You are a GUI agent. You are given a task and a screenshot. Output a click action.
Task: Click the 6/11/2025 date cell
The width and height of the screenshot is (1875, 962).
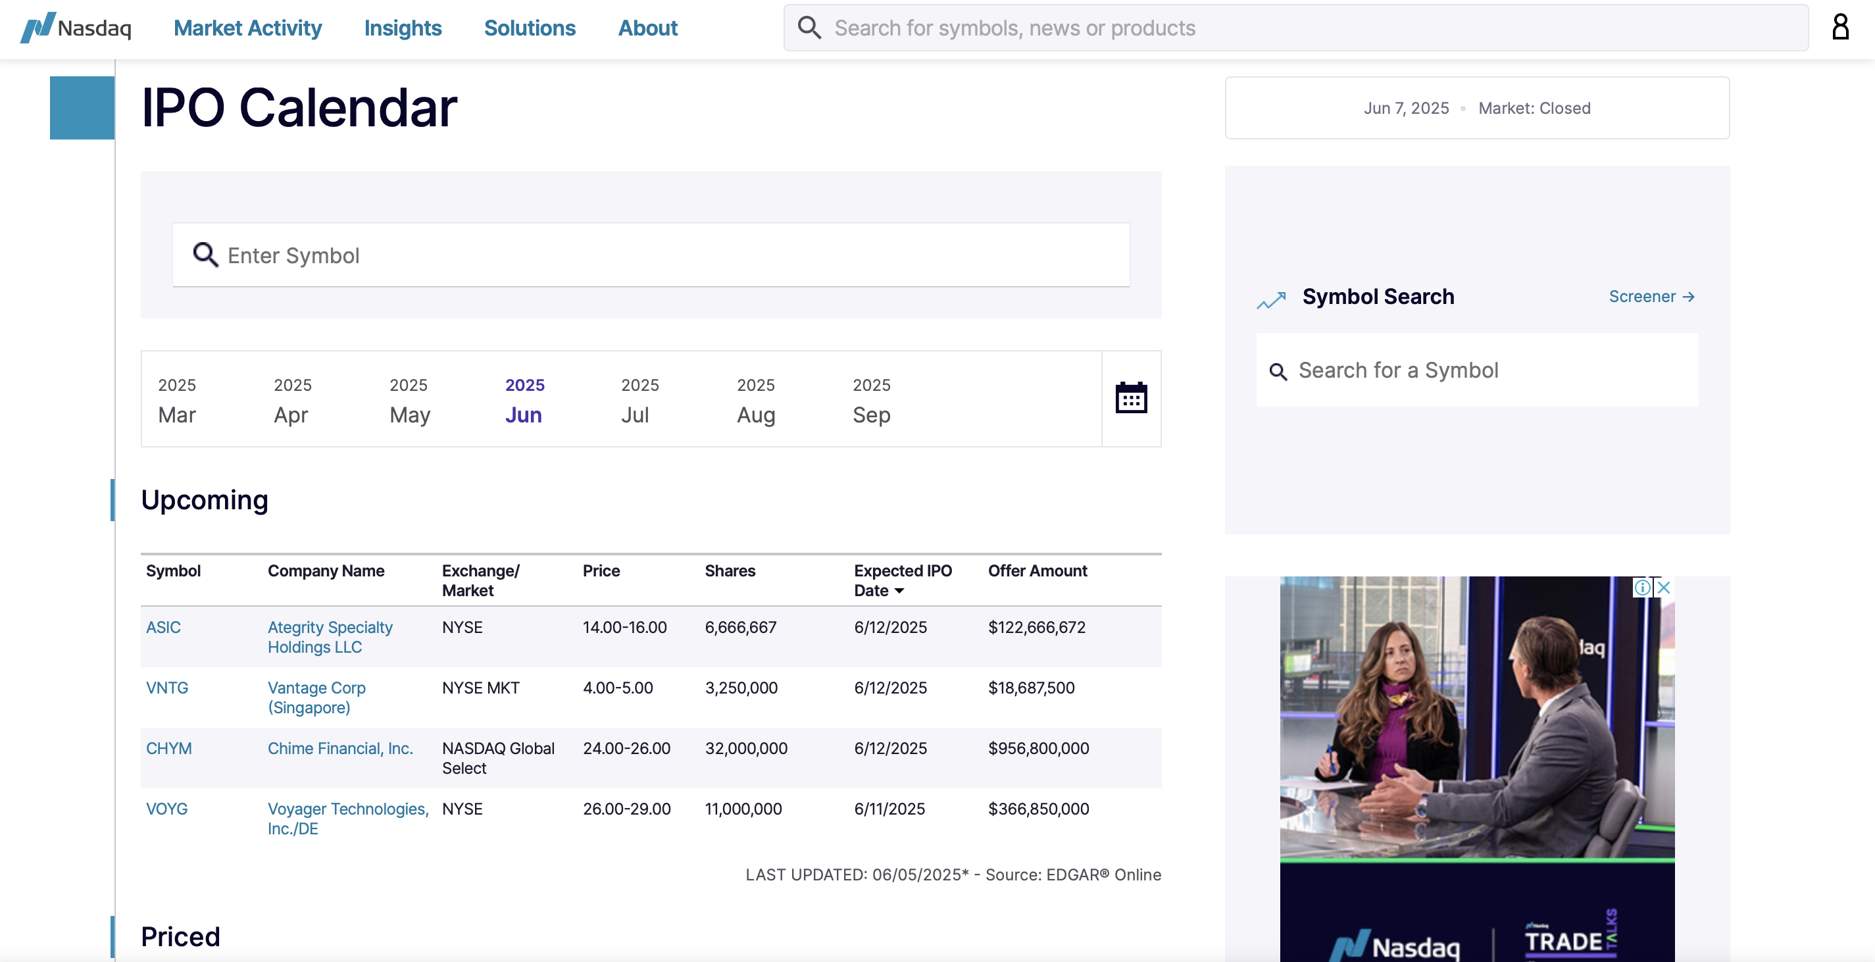[x=889, y=808]
